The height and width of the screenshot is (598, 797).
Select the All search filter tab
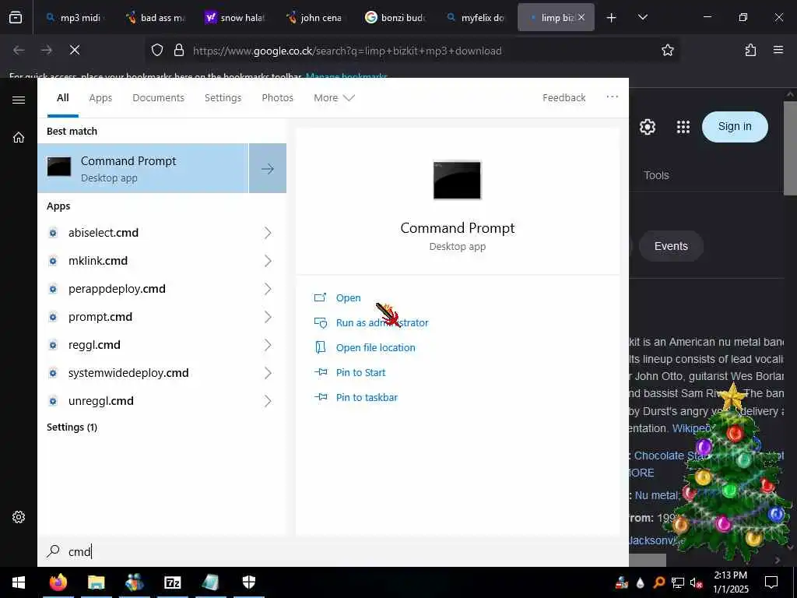(x=62, y=97)
